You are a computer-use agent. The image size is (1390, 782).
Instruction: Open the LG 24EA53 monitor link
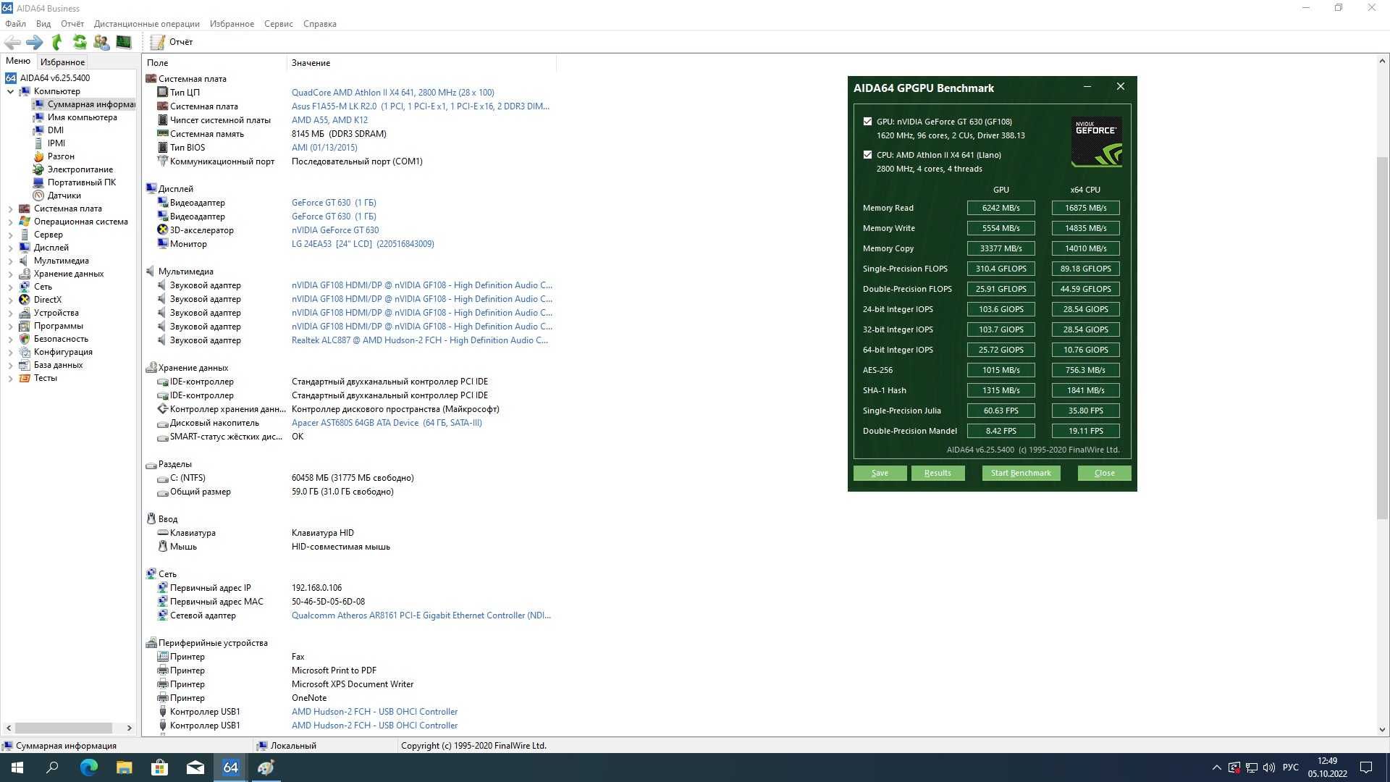click(363, 244)
